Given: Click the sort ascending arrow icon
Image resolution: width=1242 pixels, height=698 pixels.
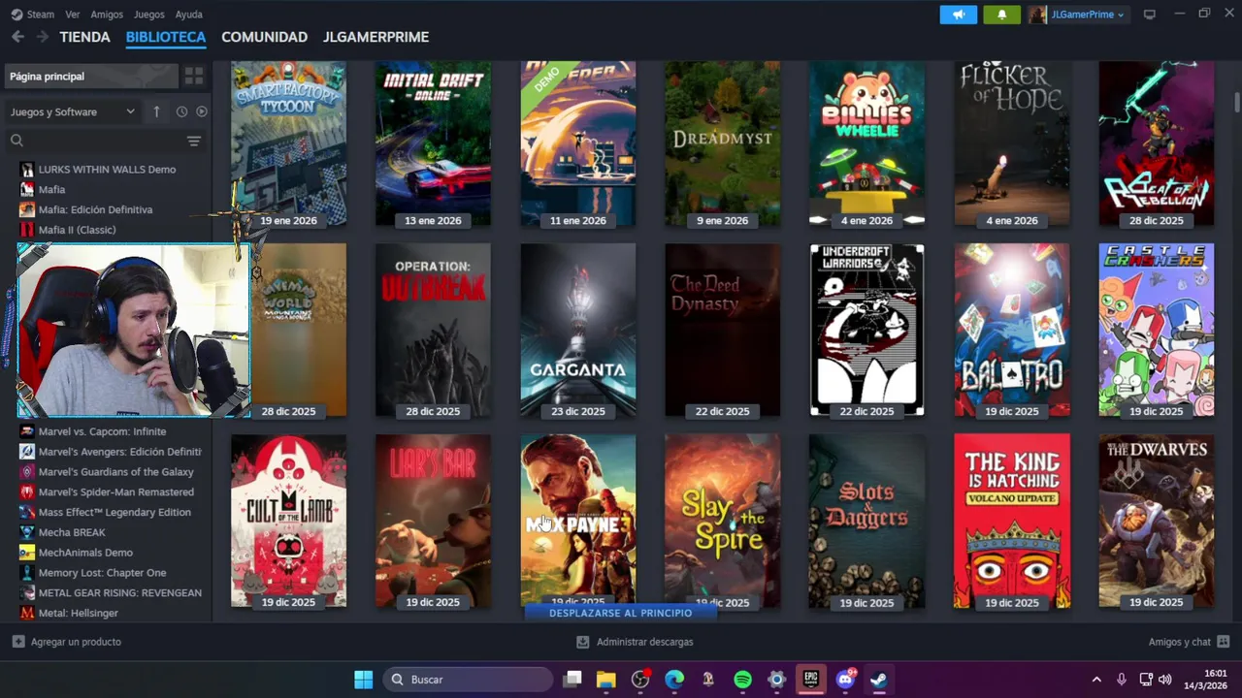Looking at the screenshot, I should coord(156,111).
